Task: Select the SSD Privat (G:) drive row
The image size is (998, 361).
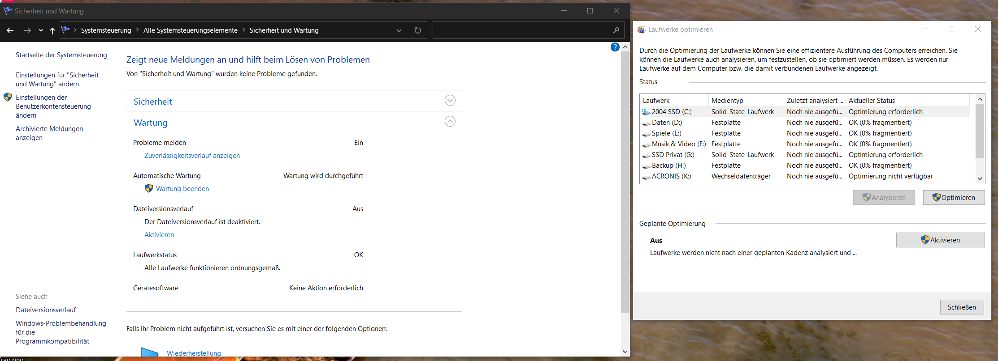Action: tap(805, 155)
